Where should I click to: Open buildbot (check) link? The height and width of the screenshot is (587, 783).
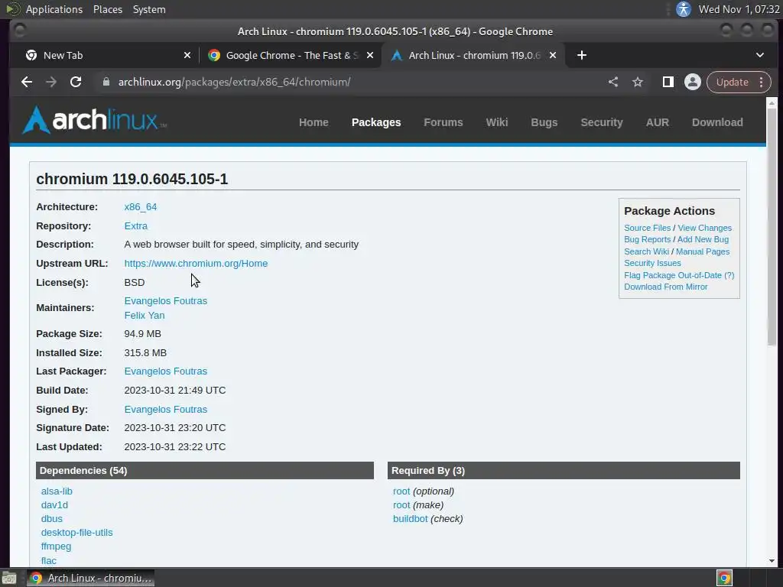(410, 519)
